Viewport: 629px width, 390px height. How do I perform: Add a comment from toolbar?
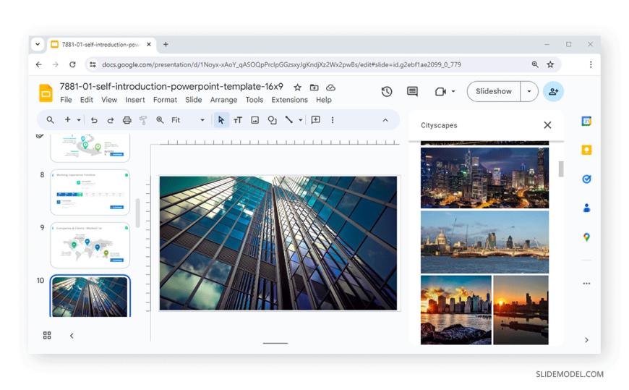click(x=316, y=119)
